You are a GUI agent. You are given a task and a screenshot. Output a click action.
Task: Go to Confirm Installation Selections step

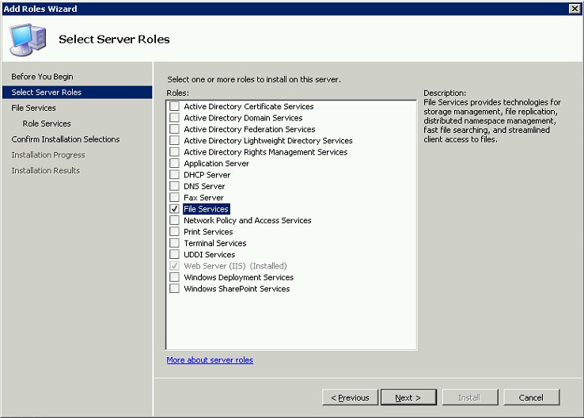point(66,139)
